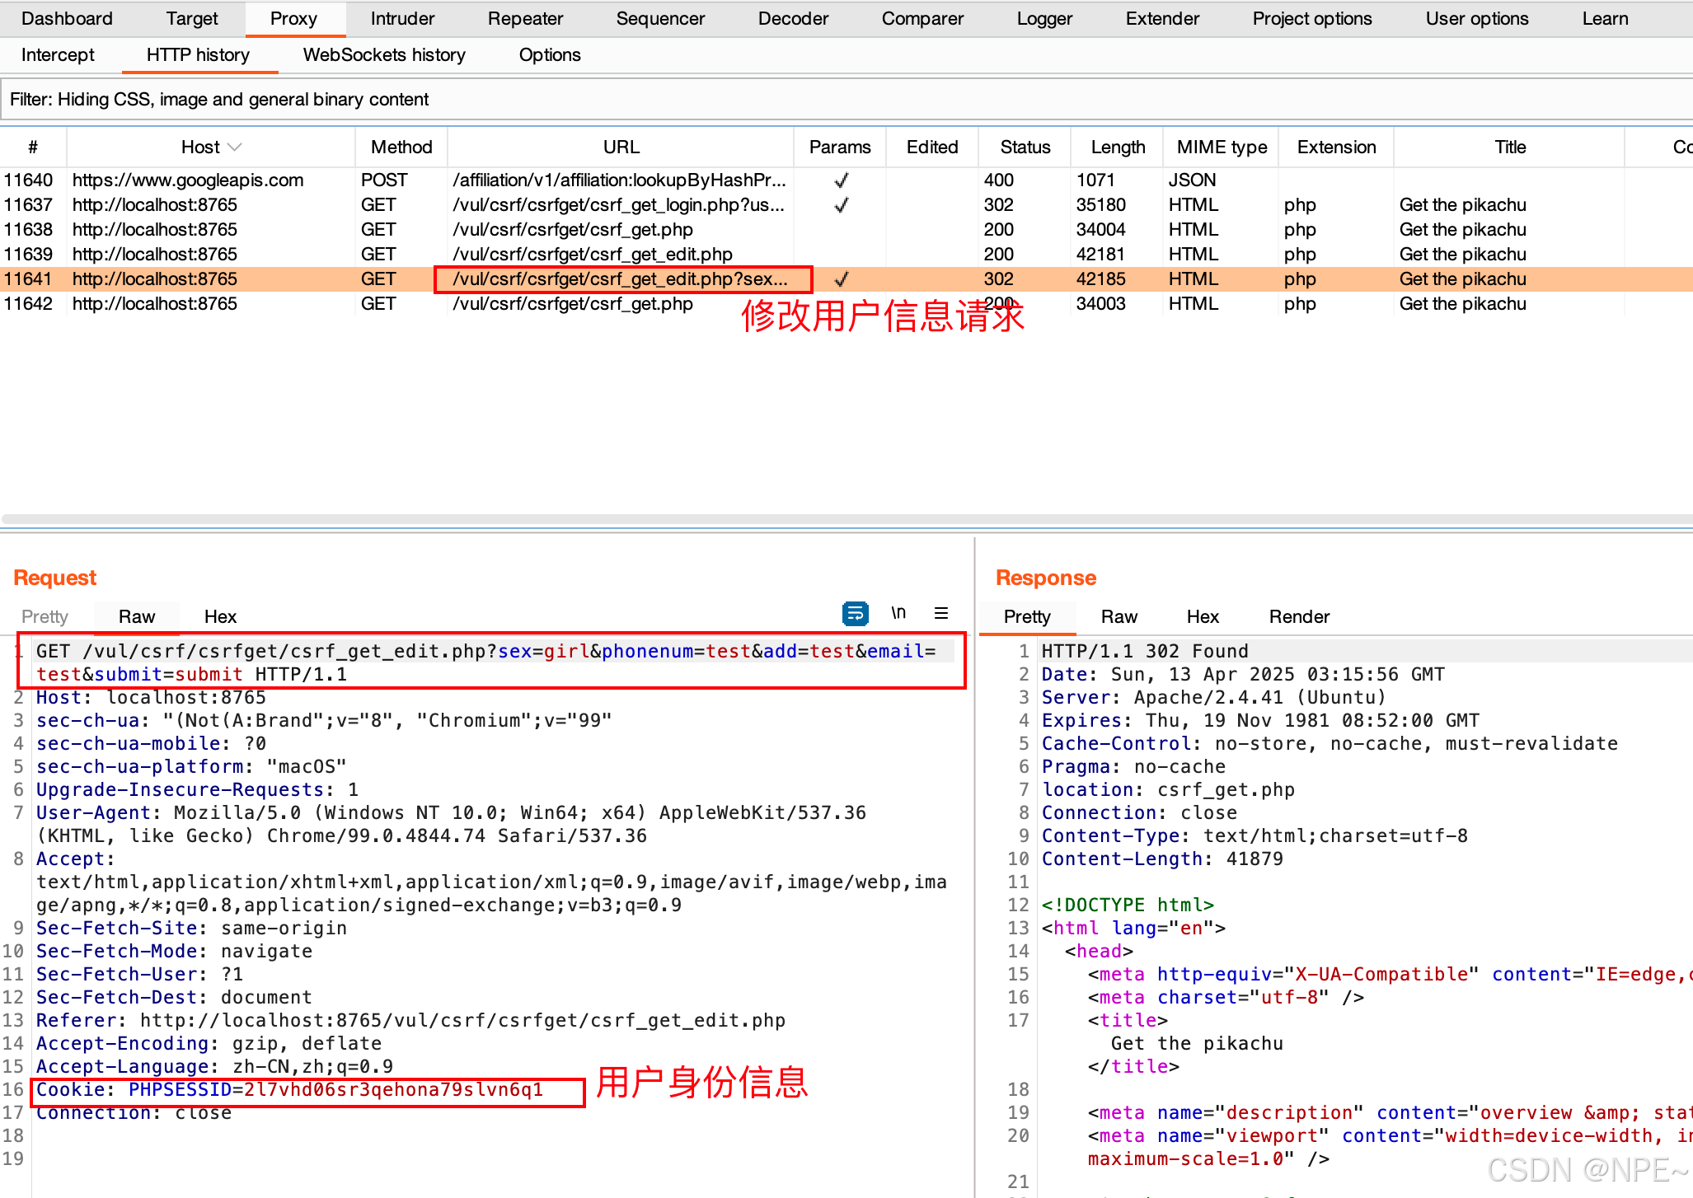Open the Intruder tab
The height and width of the screenshot is (1198, 1693).
click(x=402, y=18)
